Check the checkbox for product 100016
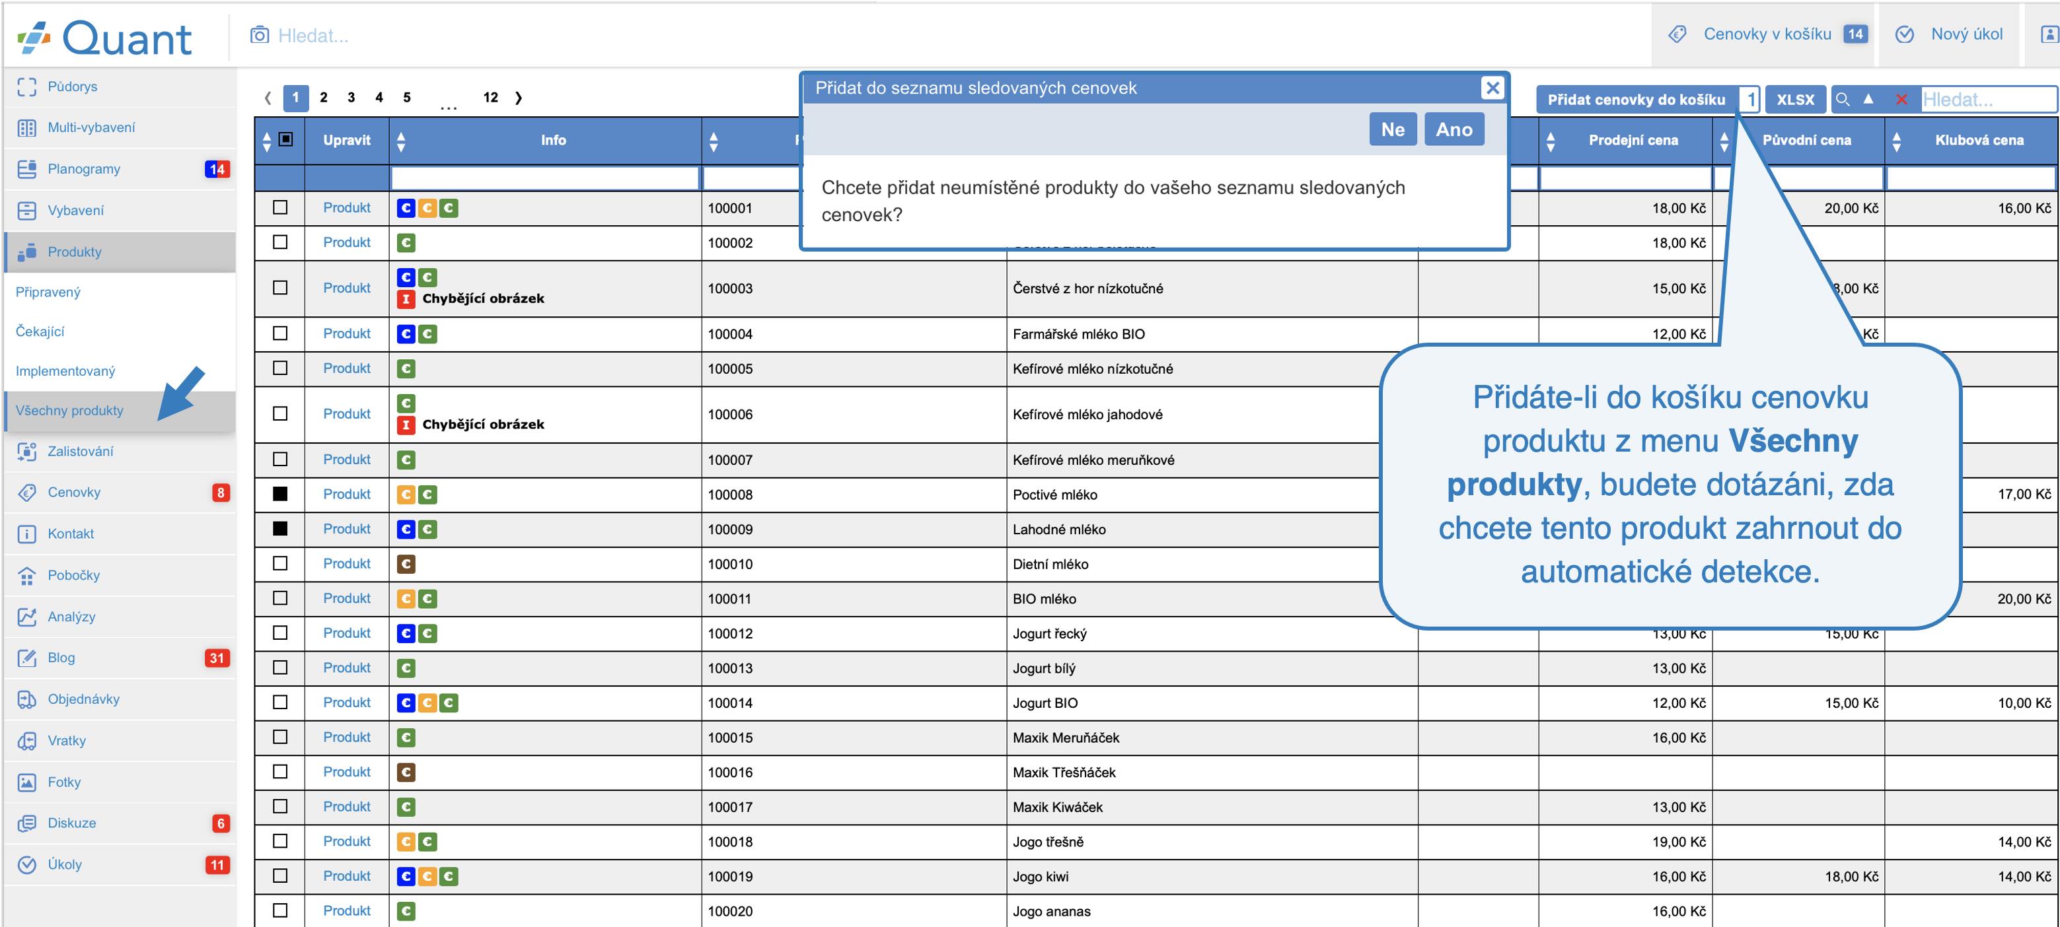The width and height of the screenshot is (2060, 927). click(x=280, y=771)
